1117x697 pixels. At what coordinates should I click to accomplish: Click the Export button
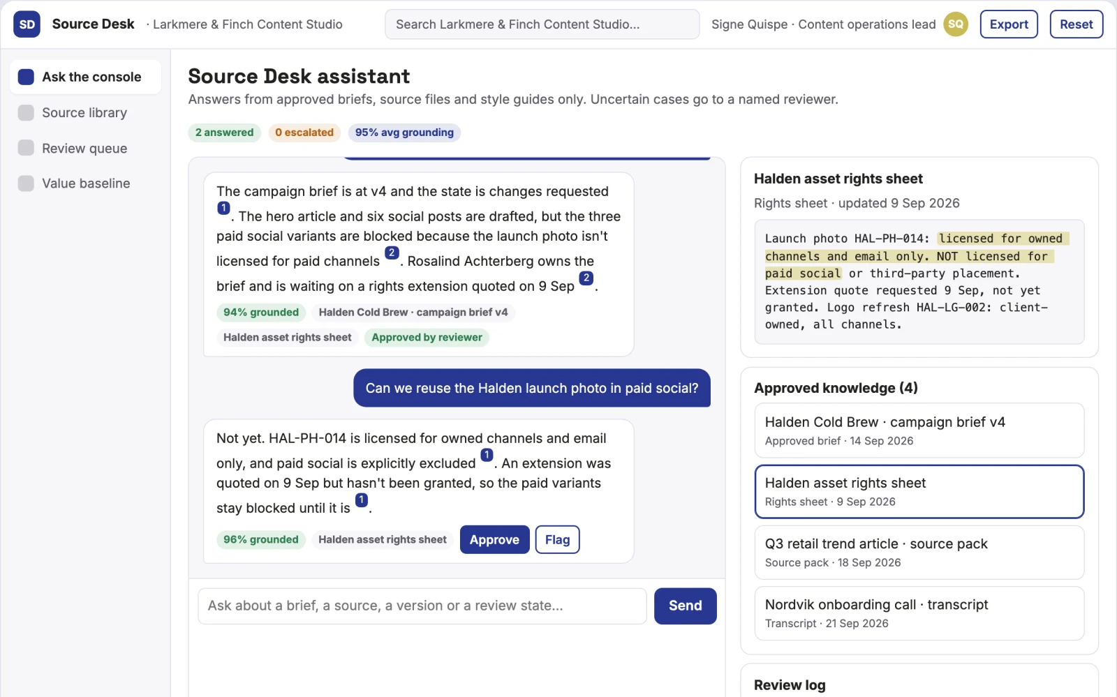pyautogui.click(x=1009, y=24)
